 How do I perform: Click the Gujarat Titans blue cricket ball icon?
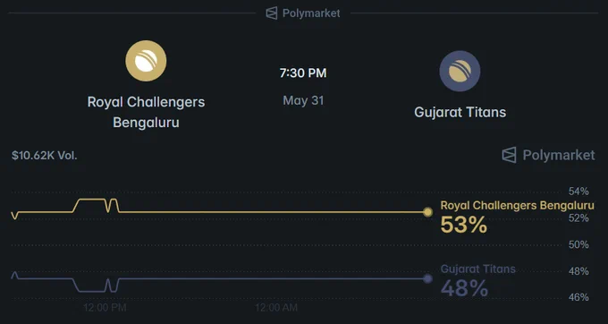pos(460,71)
